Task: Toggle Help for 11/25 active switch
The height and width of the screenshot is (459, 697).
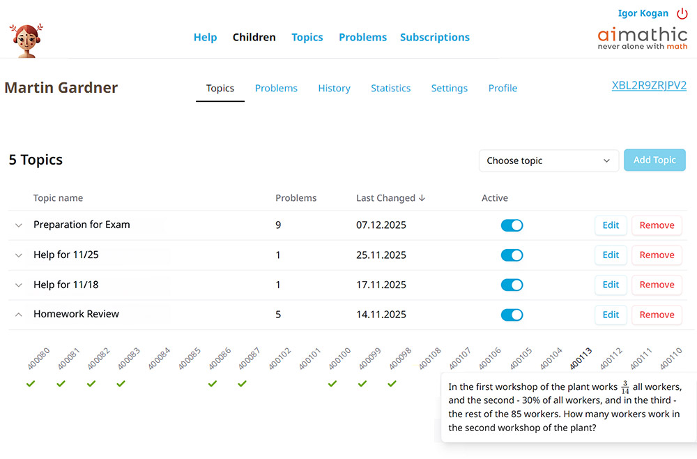Action: tap(512, 255)
